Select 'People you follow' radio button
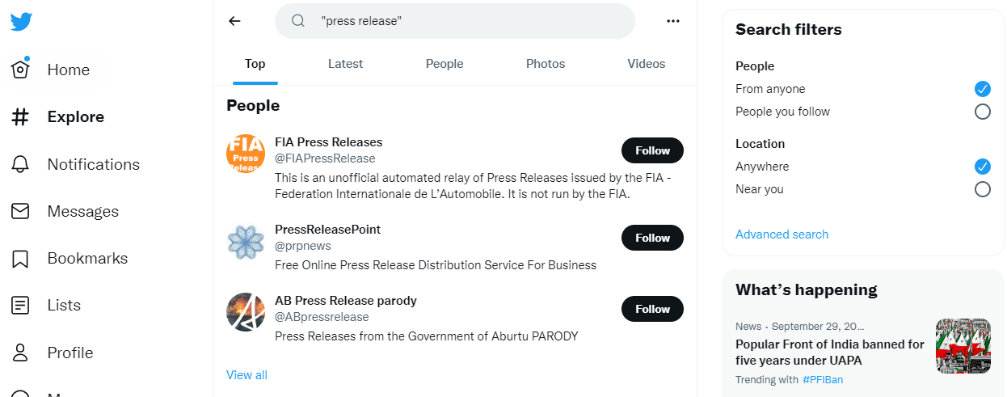1007x397 pixels. (982, 112)
